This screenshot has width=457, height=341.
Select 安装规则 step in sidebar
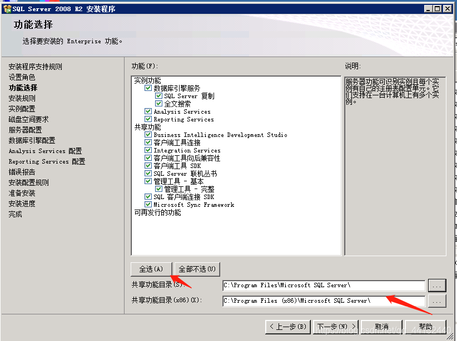[22, 98]
